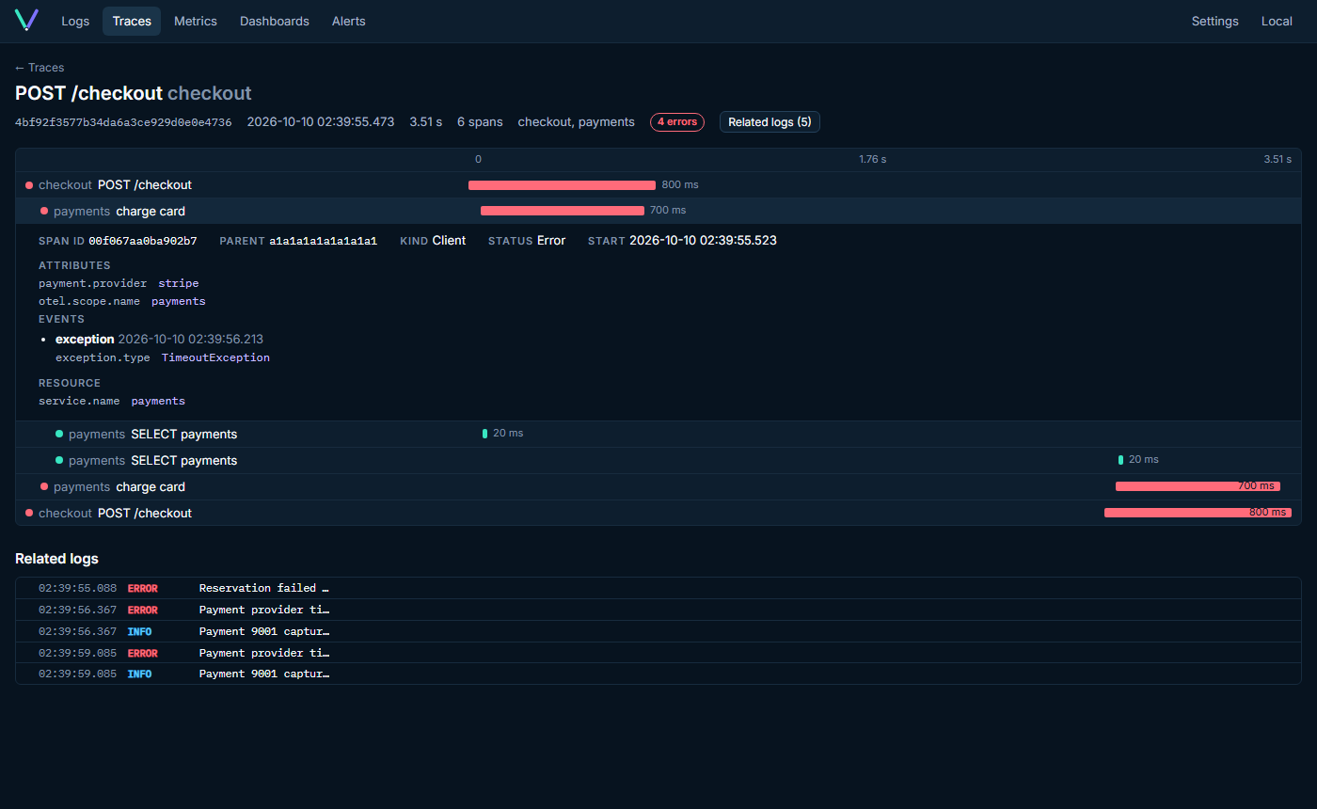The image size is (1317, 809).
Task: Select the Traces tab
Action: (x=132, y=21)
